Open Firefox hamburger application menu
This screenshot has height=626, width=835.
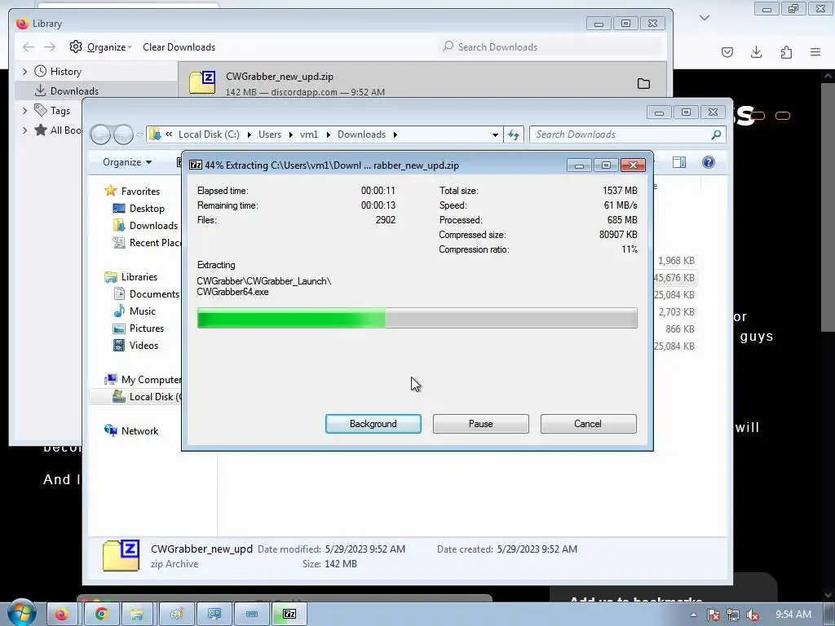point(815,52)
